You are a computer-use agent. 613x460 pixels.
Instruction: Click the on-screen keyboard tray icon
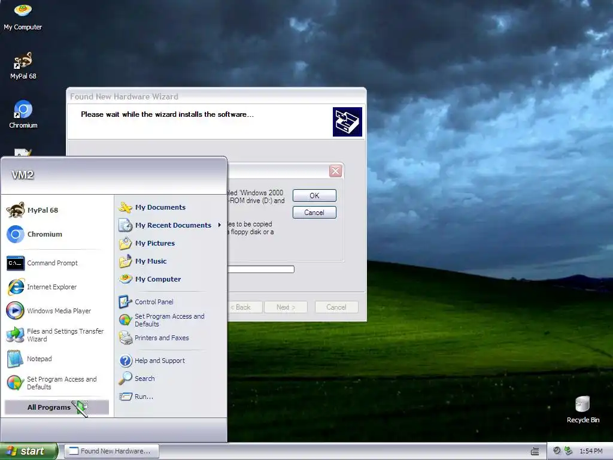click(x=535, y=452)
